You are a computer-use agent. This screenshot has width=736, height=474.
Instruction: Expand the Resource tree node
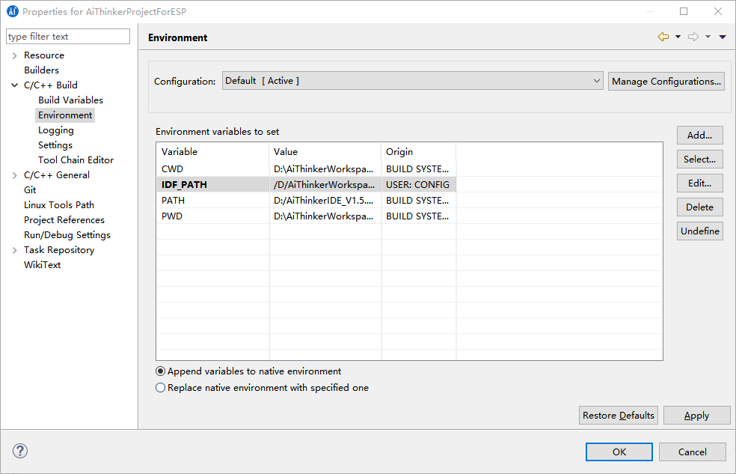tap(15, 55)
